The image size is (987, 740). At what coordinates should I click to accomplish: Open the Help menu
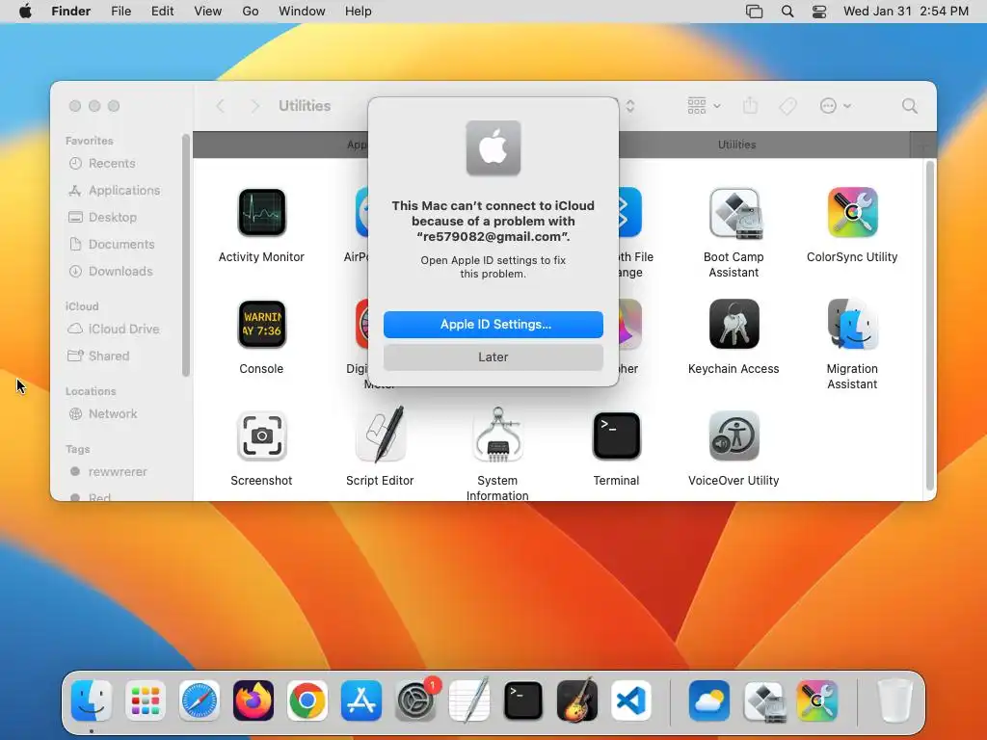tap(359, 12)
